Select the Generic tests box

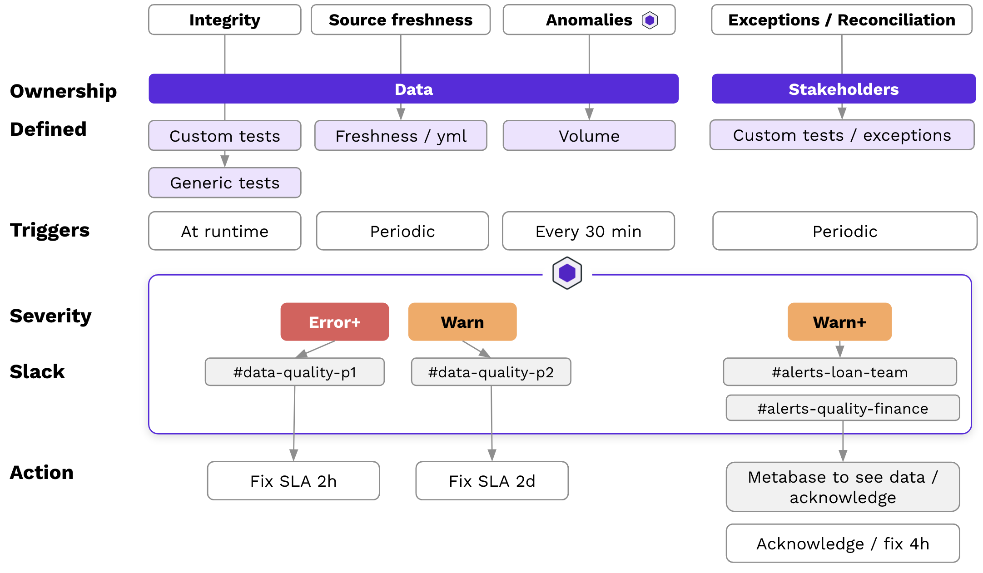point(224,183)
